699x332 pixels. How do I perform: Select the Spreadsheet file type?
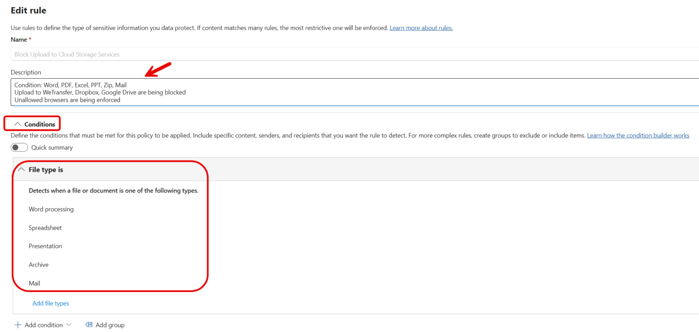pyautogui.click(x=45, y=227)
